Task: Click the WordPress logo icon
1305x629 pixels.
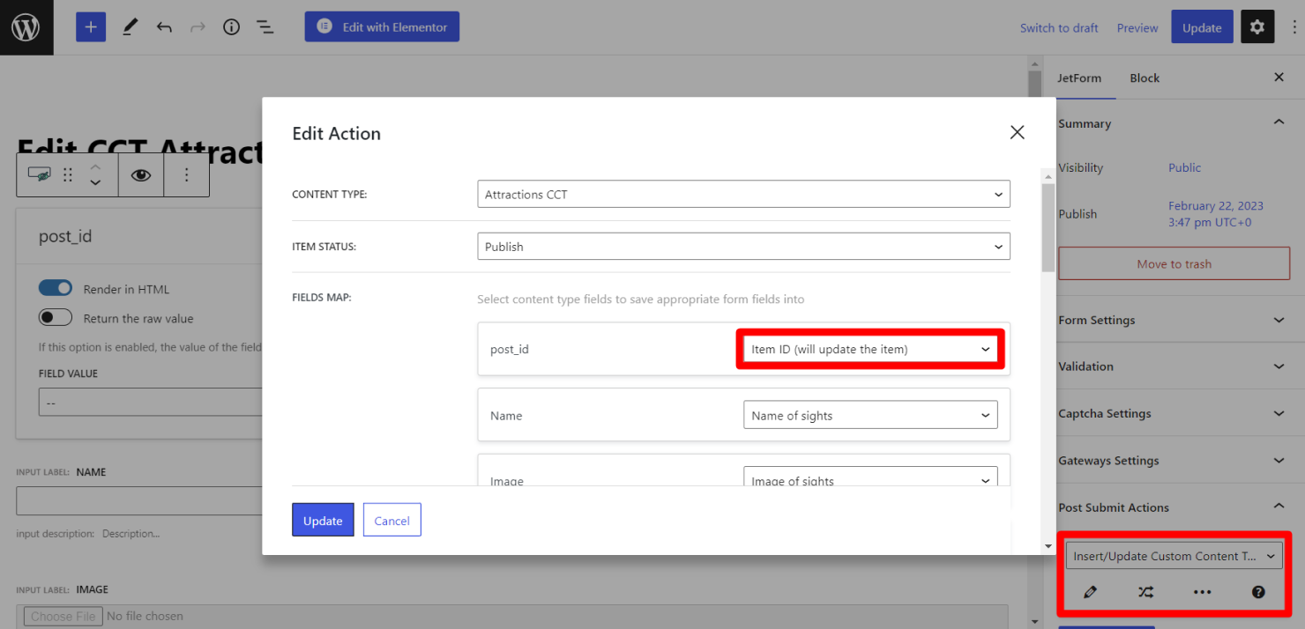Action: pyautogui.click(x=26, y=27)
